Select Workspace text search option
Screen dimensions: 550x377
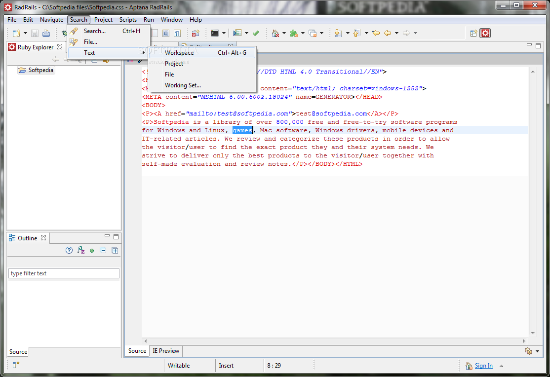pos(203,53)
